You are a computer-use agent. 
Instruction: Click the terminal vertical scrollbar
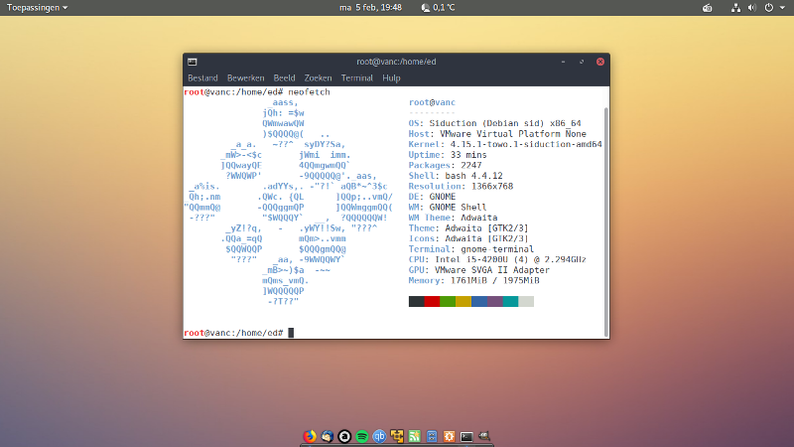pos(606,222)
